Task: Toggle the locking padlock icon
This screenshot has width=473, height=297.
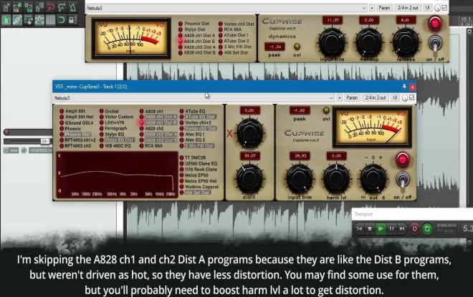Action: [72, 20]
